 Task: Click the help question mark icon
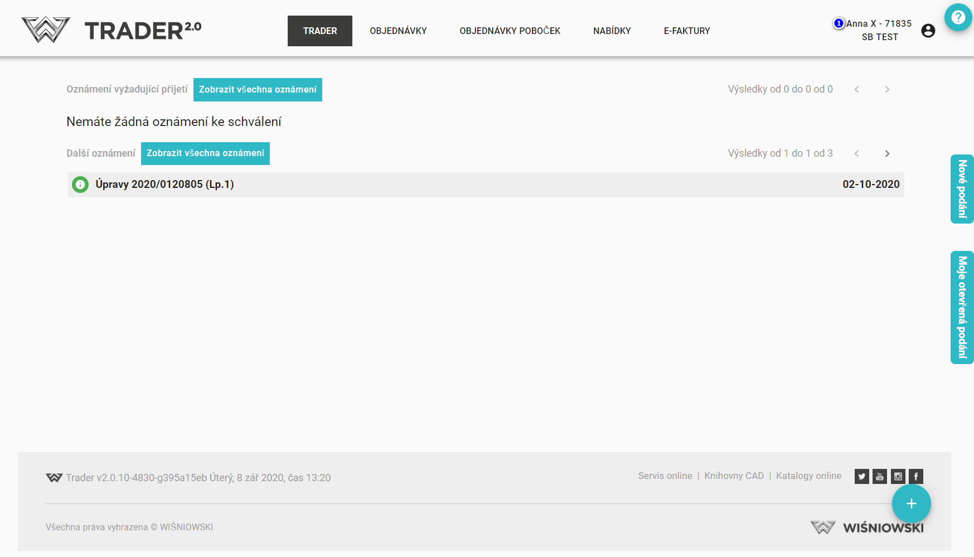[x=958, y=18]
